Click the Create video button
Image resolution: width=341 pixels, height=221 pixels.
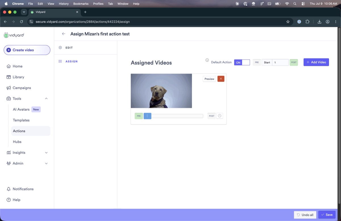[27, 50]
